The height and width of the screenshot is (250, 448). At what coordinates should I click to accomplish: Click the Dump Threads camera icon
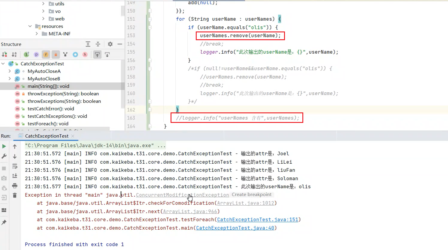click(x=4, y=178)
